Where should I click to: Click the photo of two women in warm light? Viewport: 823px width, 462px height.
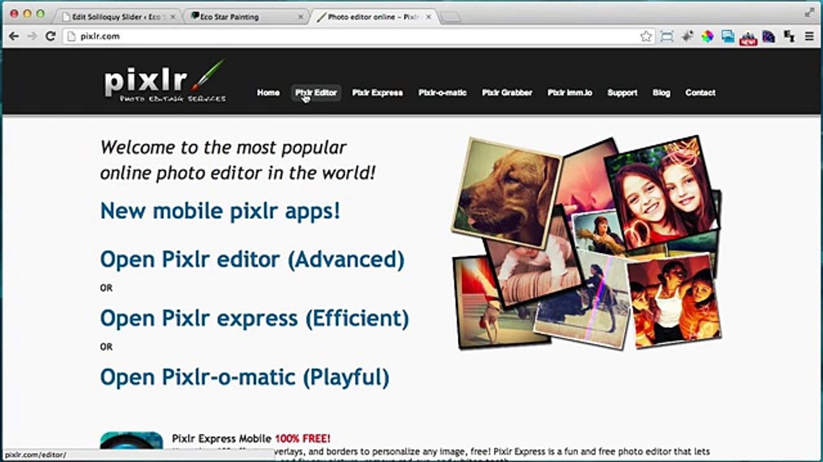(x=673, y=300)
